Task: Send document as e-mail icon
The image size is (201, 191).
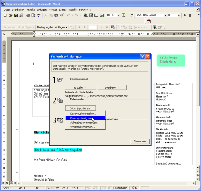Action: pos(21,15)
